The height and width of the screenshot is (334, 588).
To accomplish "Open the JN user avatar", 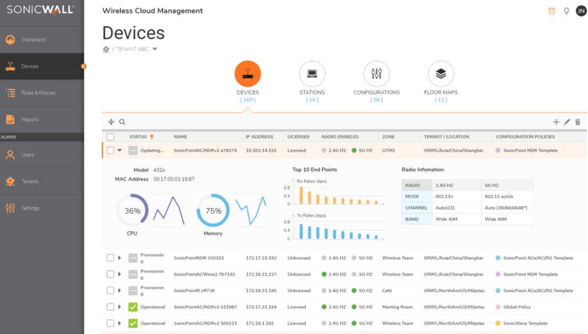I will [x=581, y=11].
